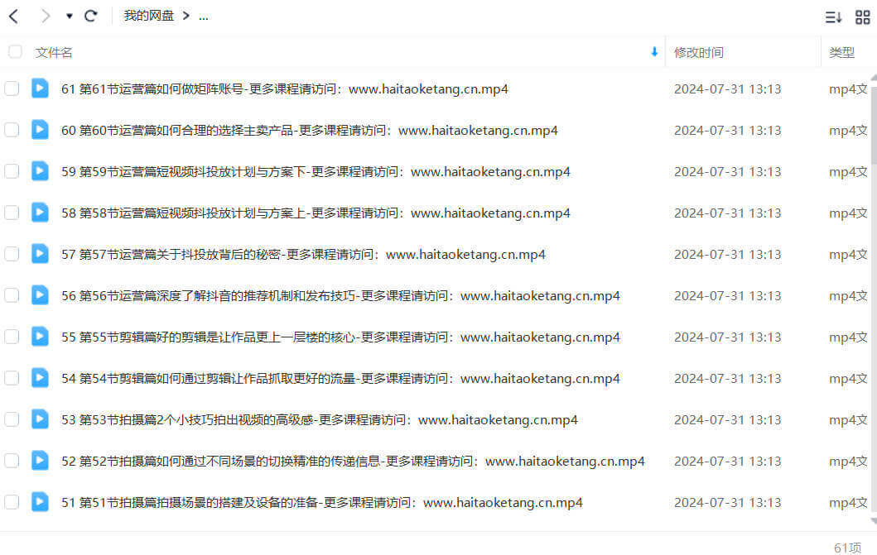Check the box for file 53 高级感

[12, 419]
